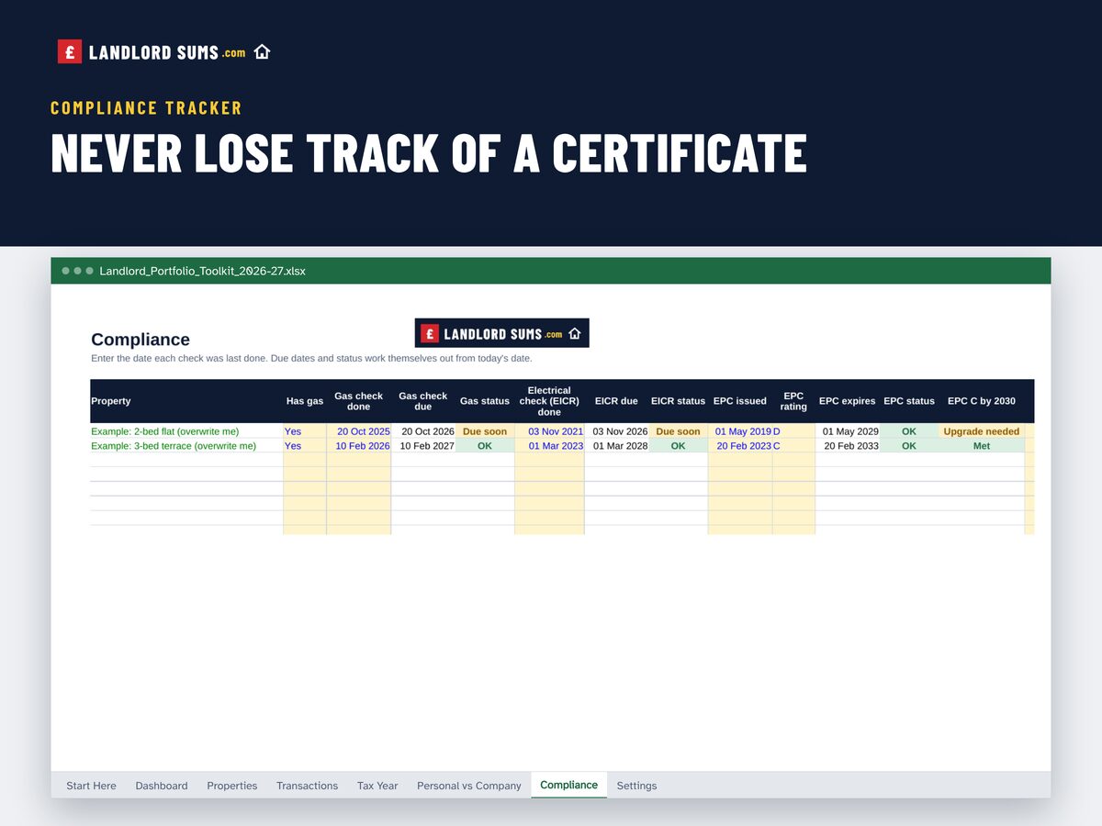Edit gas check done 10 Feb 2026
The image size is (1102, 826).
[x=359, y=446]
